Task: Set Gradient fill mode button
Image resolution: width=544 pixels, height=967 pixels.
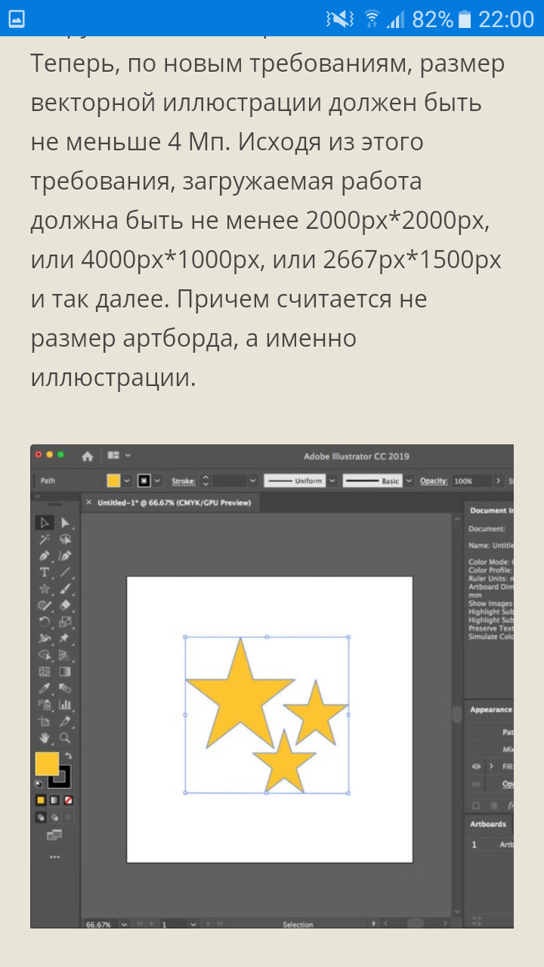Action: [x=55, y=800]
